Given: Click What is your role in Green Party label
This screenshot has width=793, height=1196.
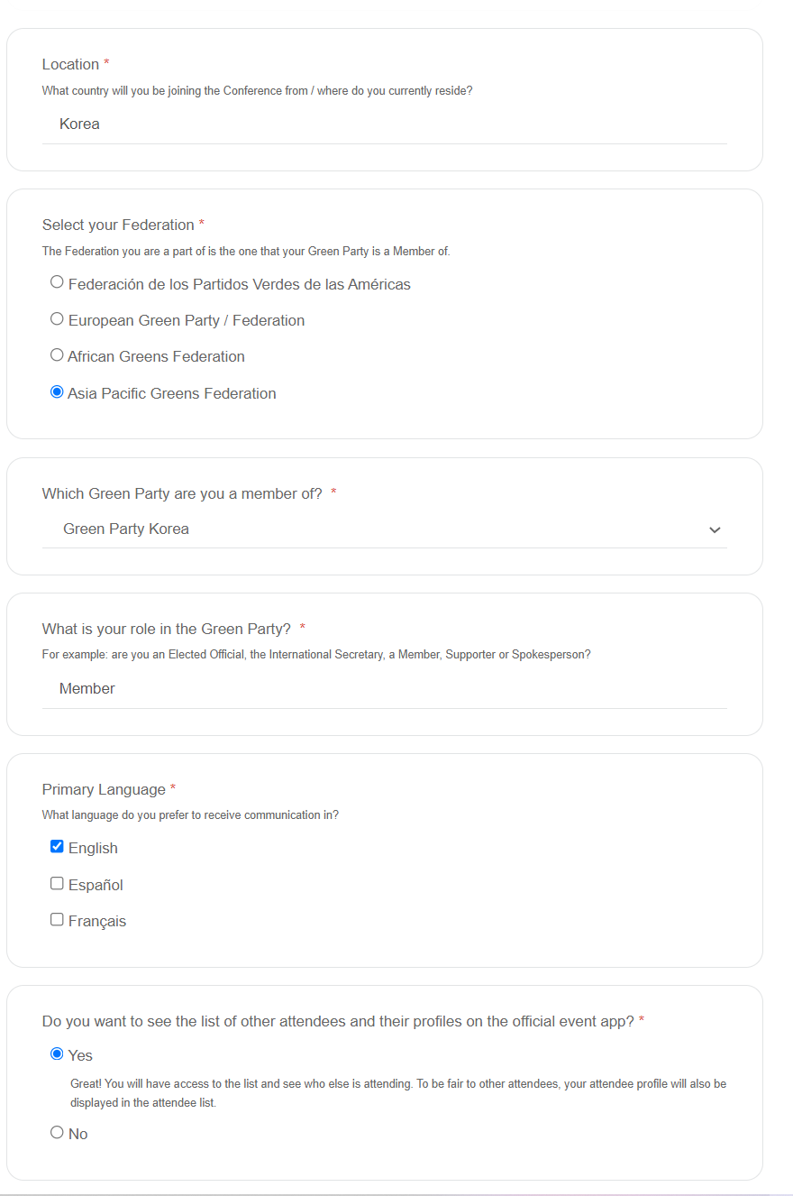Looking at the screenshot, I should coord(167,629).
